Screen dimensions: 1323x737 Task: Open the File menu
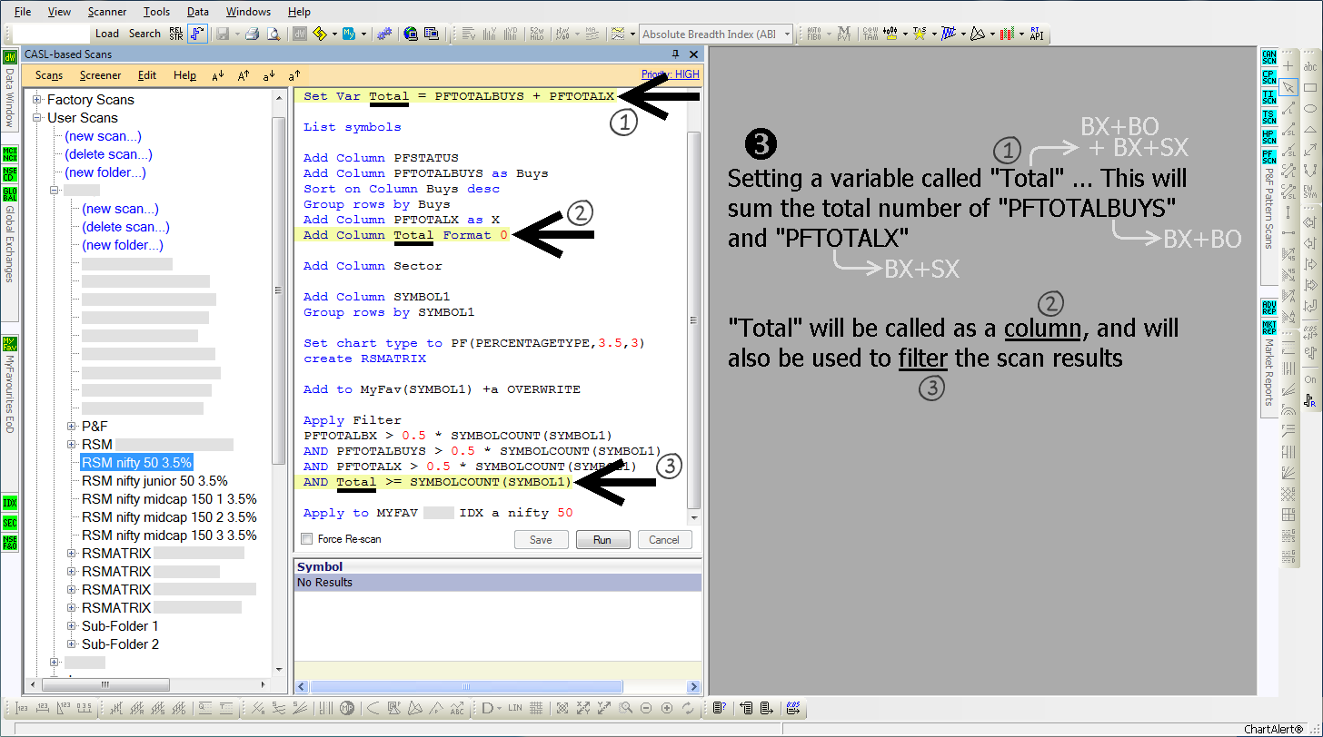coord(23,12)
